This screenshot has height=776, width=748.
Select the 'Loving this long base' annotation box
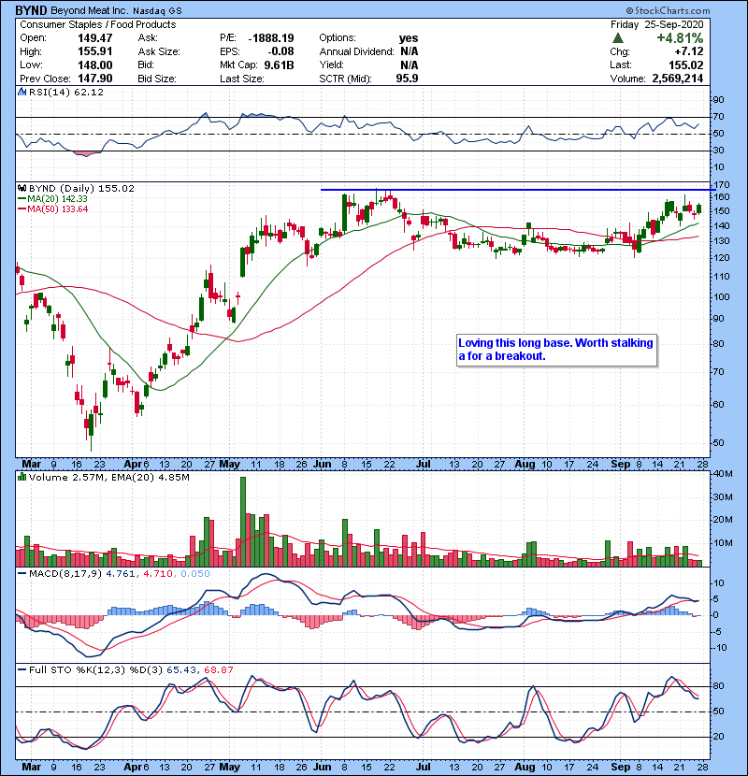555,350
